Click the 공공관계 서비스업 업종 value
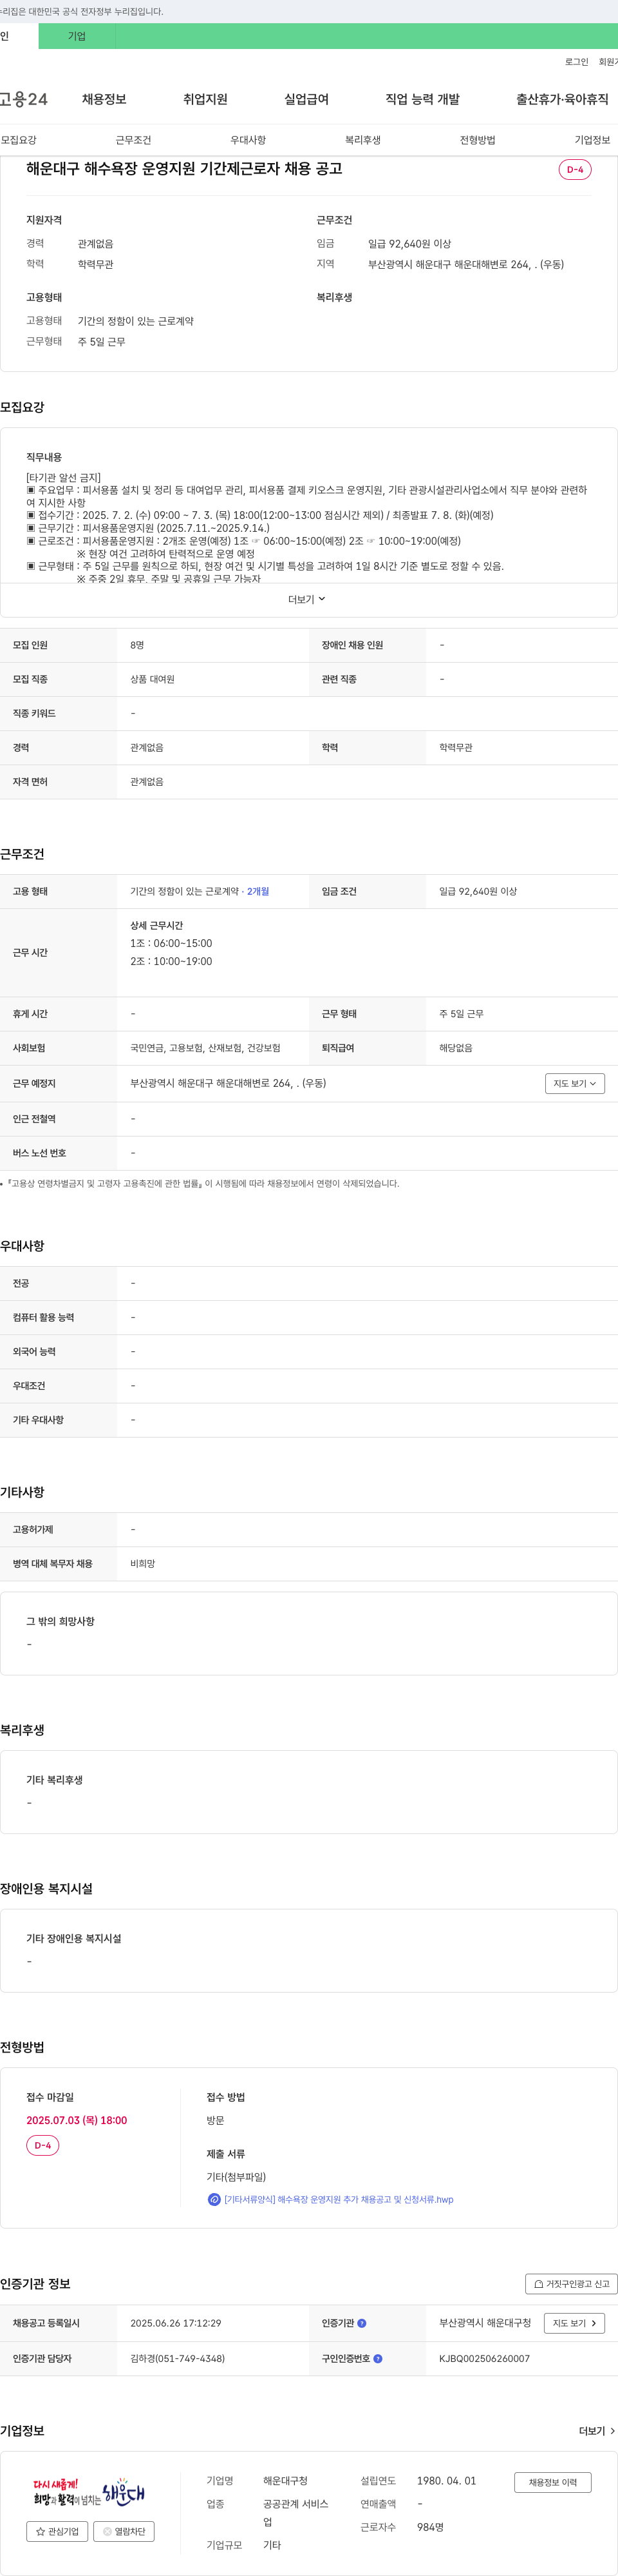Screen dimensions: 618x2576 click(297, 2513)
